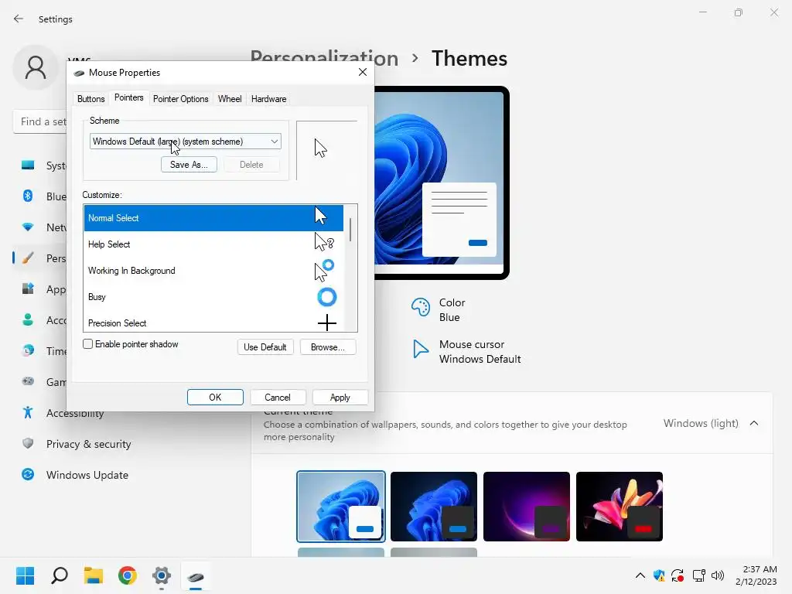Click Settings gear in taskbar
Image resolution: width=792 pixels, height=594 pixels.
coord(162,575)
